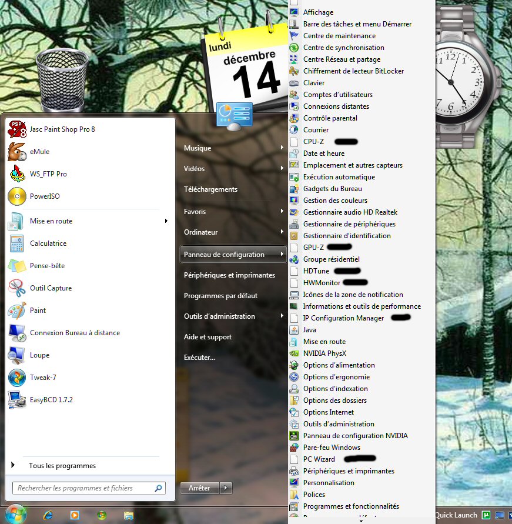Click the PowerISO disc icon
This screenshot has width=512, height=524.
(16, 196)
